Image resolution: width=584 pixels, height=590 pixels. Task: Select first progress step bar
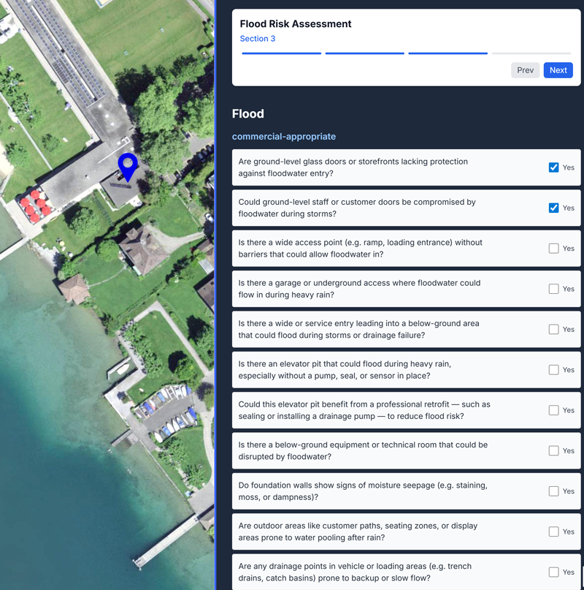[282, 53]
